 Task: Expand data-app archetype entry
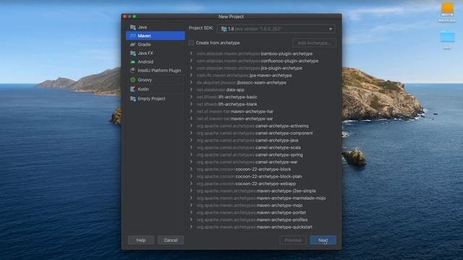pos(191,90)
